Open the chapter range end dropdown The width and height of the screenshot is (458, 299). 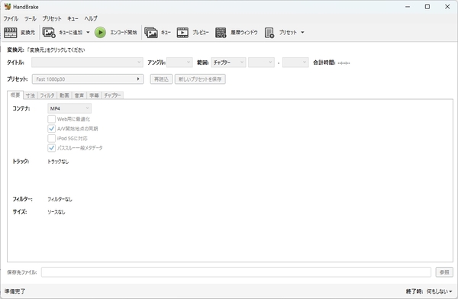click(295, 63)
